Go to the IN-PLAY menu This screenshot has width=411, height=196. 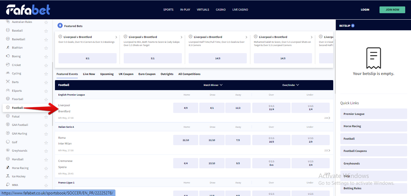[185, 10]
